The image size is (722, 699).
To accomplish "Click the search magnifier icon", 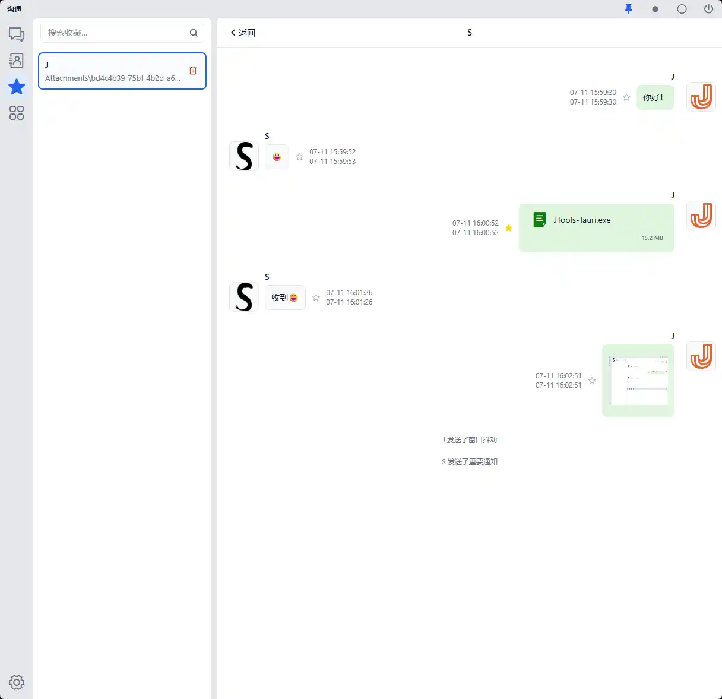I will [194, 33].
